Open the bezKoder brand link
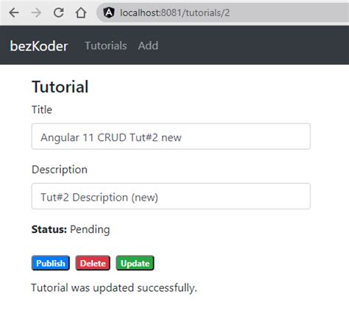Screen dimensions: 349x313 pos(39,46)
